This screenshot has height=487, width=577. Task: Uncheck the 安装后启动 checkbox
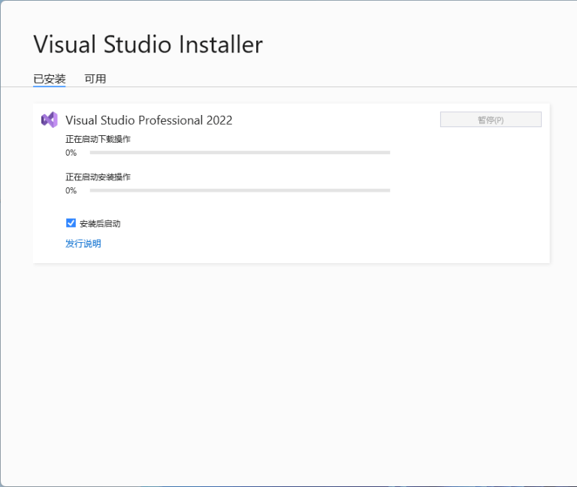pyautogui.click(x=71, y=223)
